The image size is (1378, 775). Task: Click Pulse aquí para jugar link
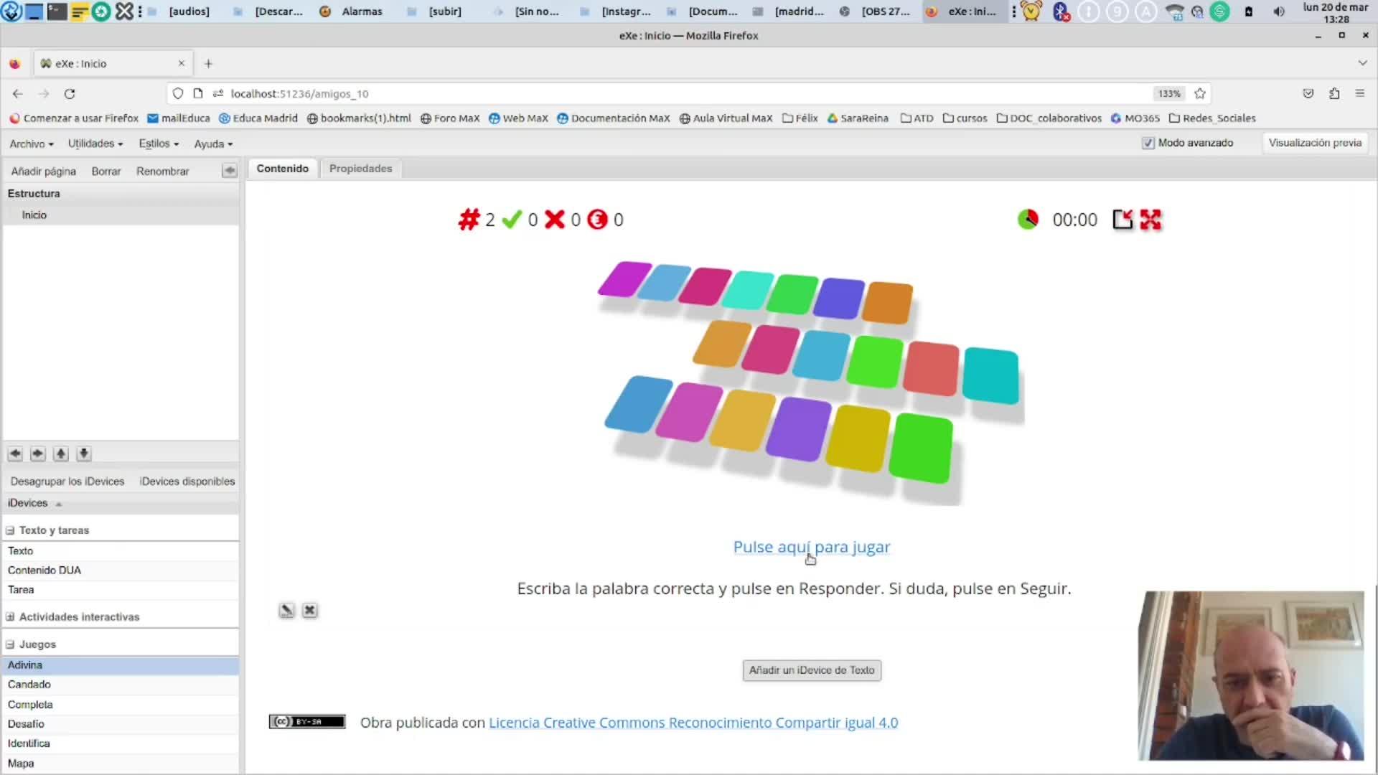(x=811, y=547)
